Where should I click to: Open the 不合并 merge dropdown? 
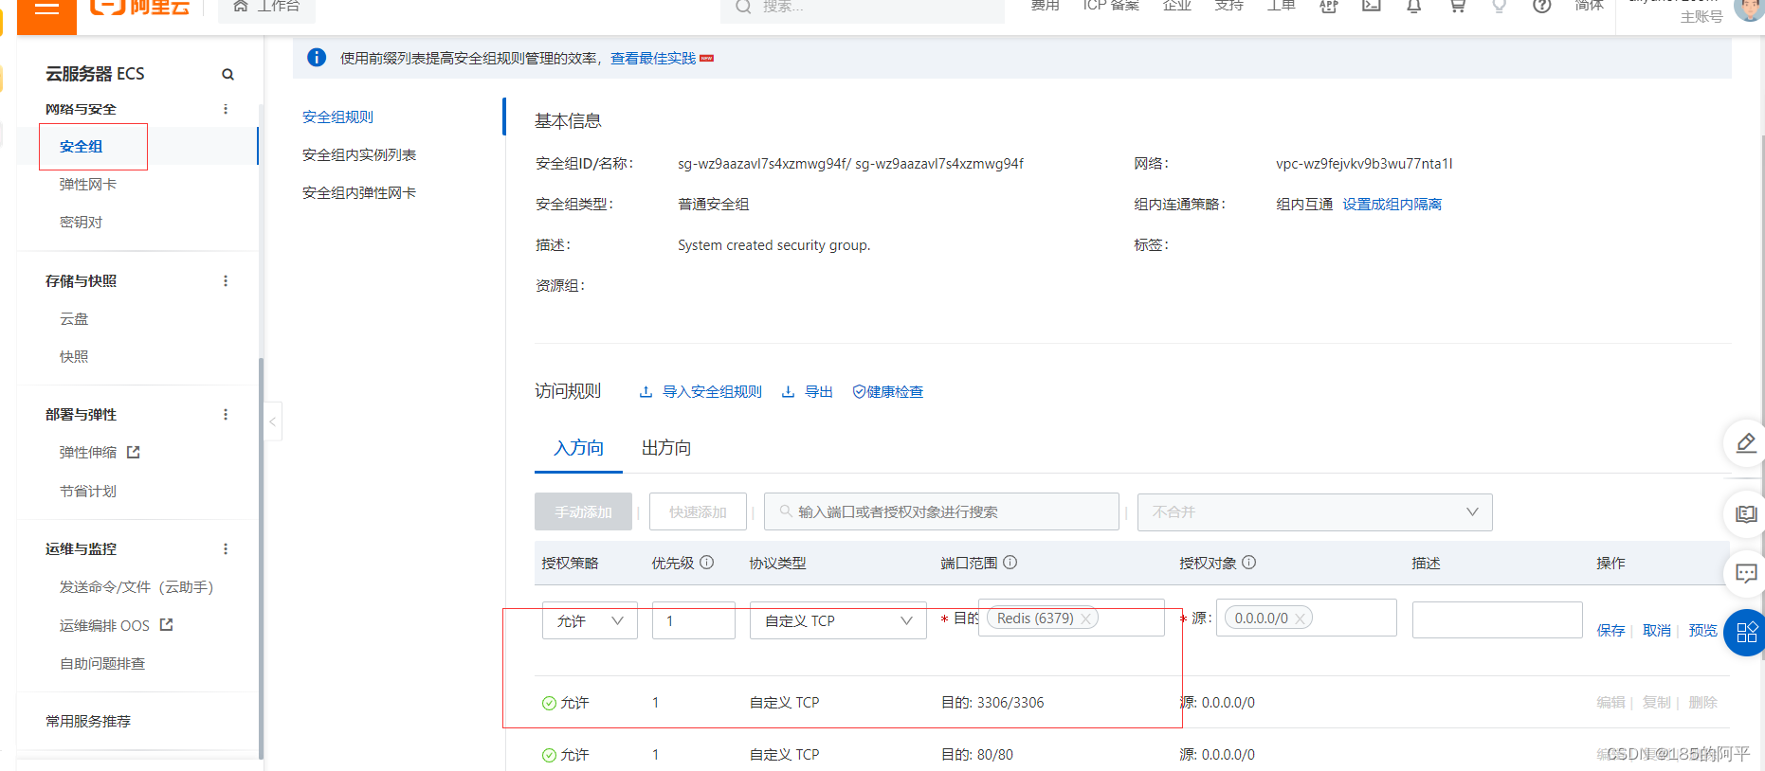1315,512
